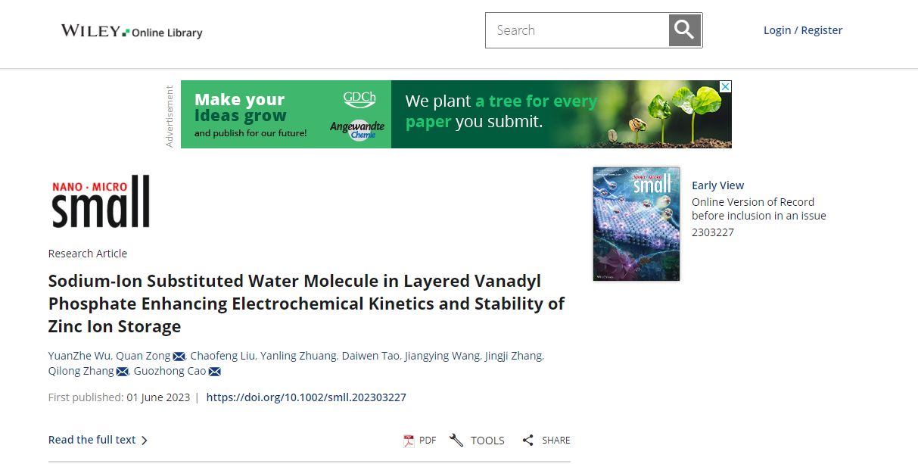Click the Angewandte Chemie tree advertisement
Viewport: 918px width, 464px height.
tap(456, 114)
